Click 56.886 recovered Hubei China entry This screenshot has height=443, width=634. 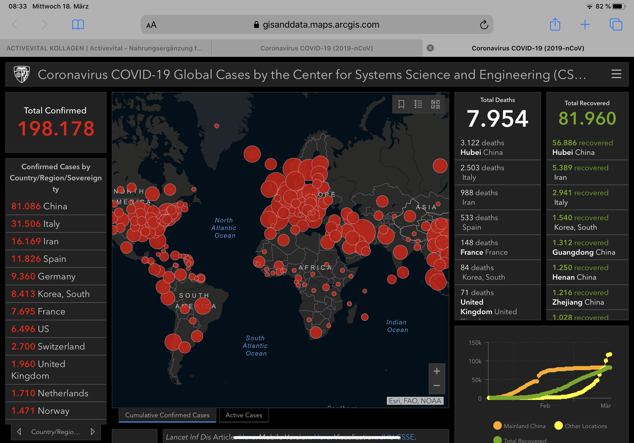[x=587, y=147]
